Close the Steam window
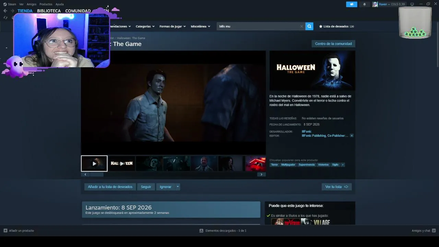This screenshot has width=439, height=247. 435,4
